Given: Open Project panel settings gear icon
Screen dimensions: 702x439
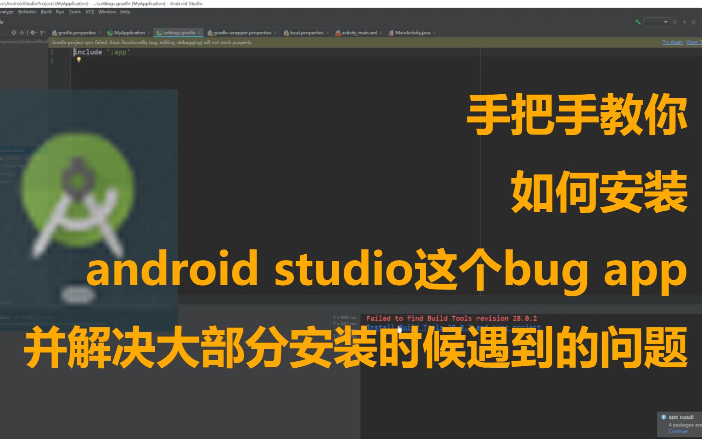Looking at the screenshot, I should pyautogui.click(x=33, y=33).
